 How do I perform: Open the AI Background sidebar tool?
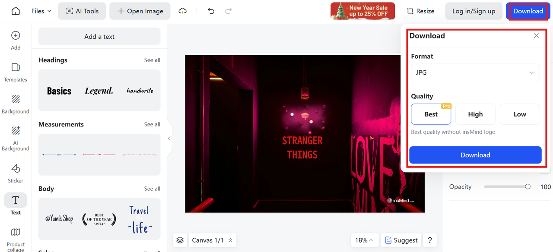16,139
